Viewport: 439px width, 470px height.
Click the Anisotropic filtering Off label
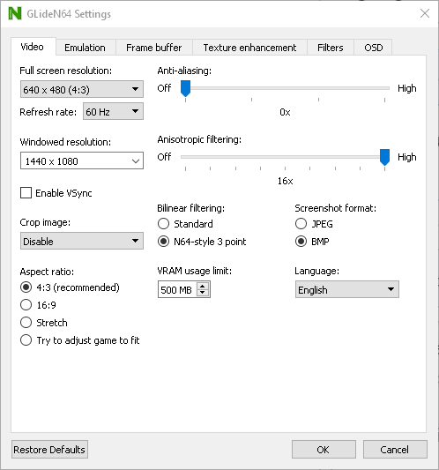[164, 157]
